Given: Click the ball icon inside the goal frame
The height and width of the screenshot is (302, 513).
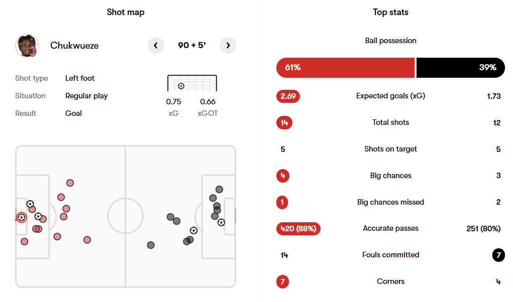Looking at the screenshot, I should (181, 86).
